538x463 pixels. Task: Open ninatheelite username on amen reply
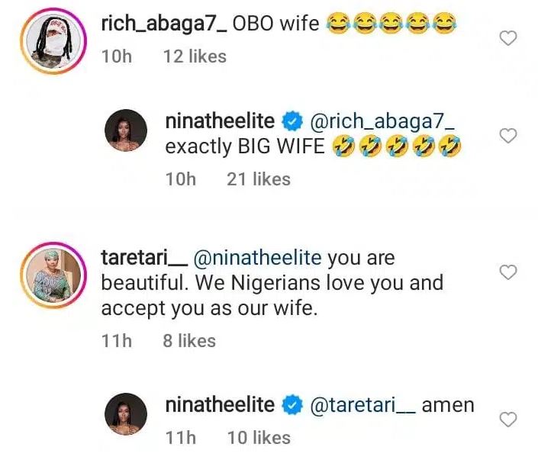[220, 404]
